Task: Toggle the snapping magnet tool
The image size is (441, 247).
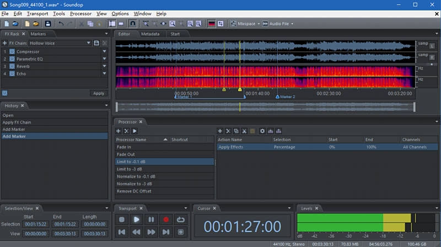Action: click(132, 24)
